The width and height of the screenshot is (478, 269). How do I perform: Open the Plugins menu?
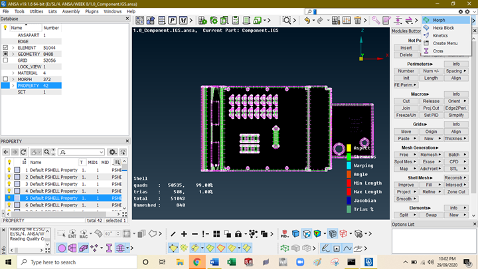pos(92,11)
